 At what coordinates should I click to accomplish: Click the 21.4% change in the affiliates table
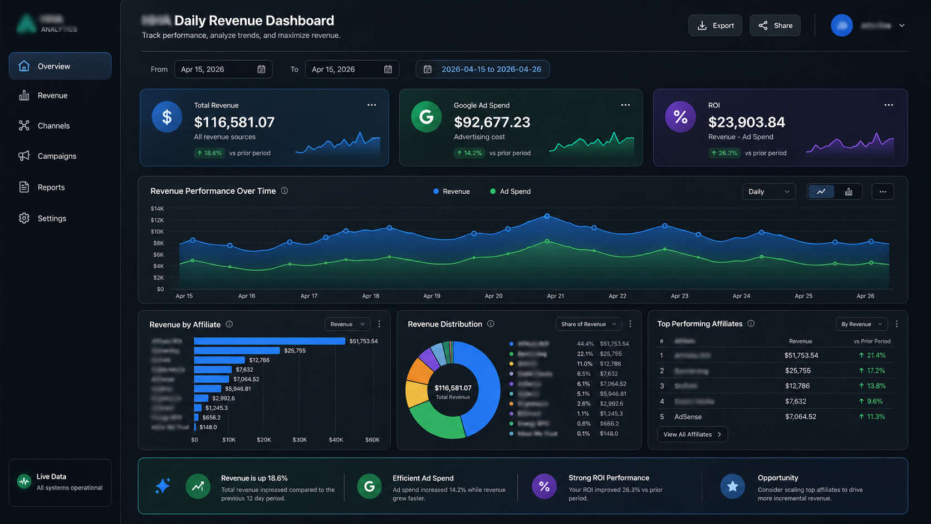tap(872, 355)
